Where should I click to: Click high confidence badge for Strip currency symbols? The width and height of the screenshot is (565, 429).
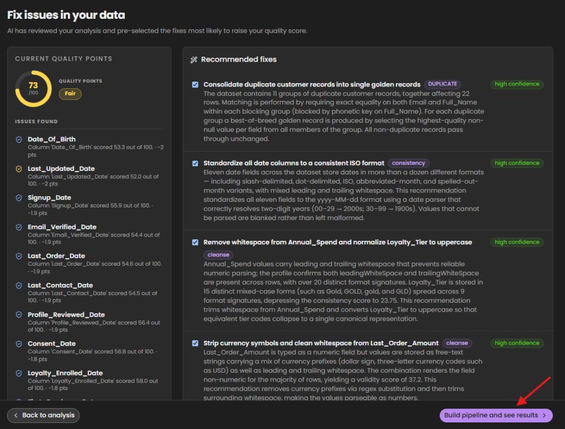point(516,343)
